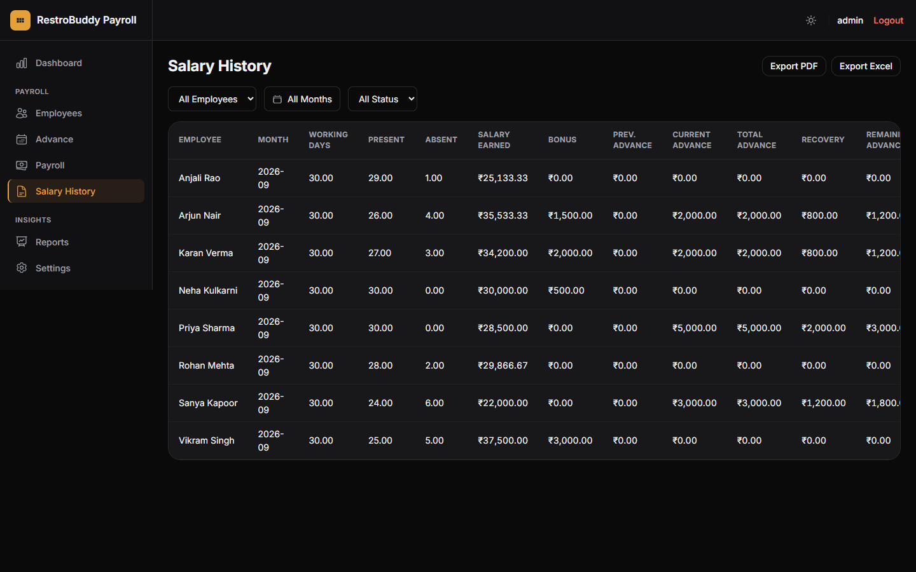Click Sanya Kapoor's ₹1,200.00 recovery value
This screenshot has width=916, height=572.
click(x=824, y=403)
